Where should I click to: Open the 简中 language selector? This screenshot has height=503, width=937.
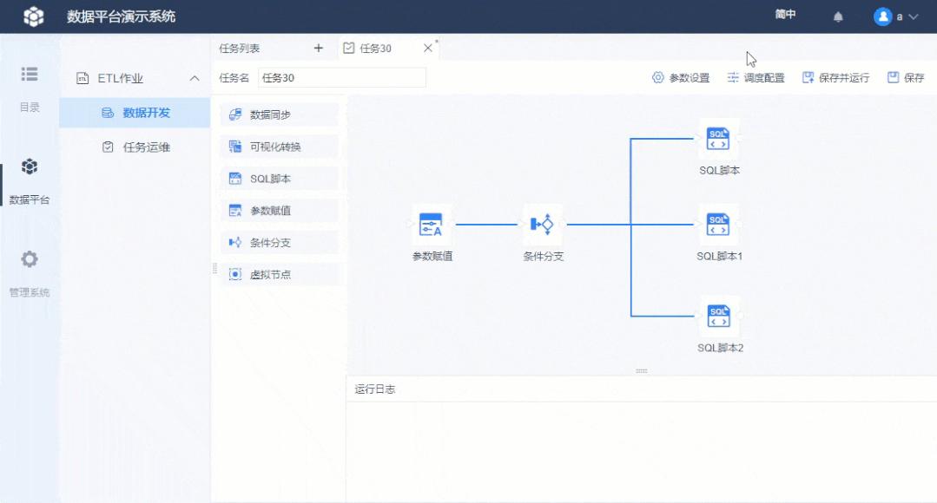click(784, 15)
